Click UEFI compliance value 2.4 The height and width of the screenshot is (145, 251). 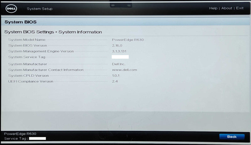[x=115, y=81]
